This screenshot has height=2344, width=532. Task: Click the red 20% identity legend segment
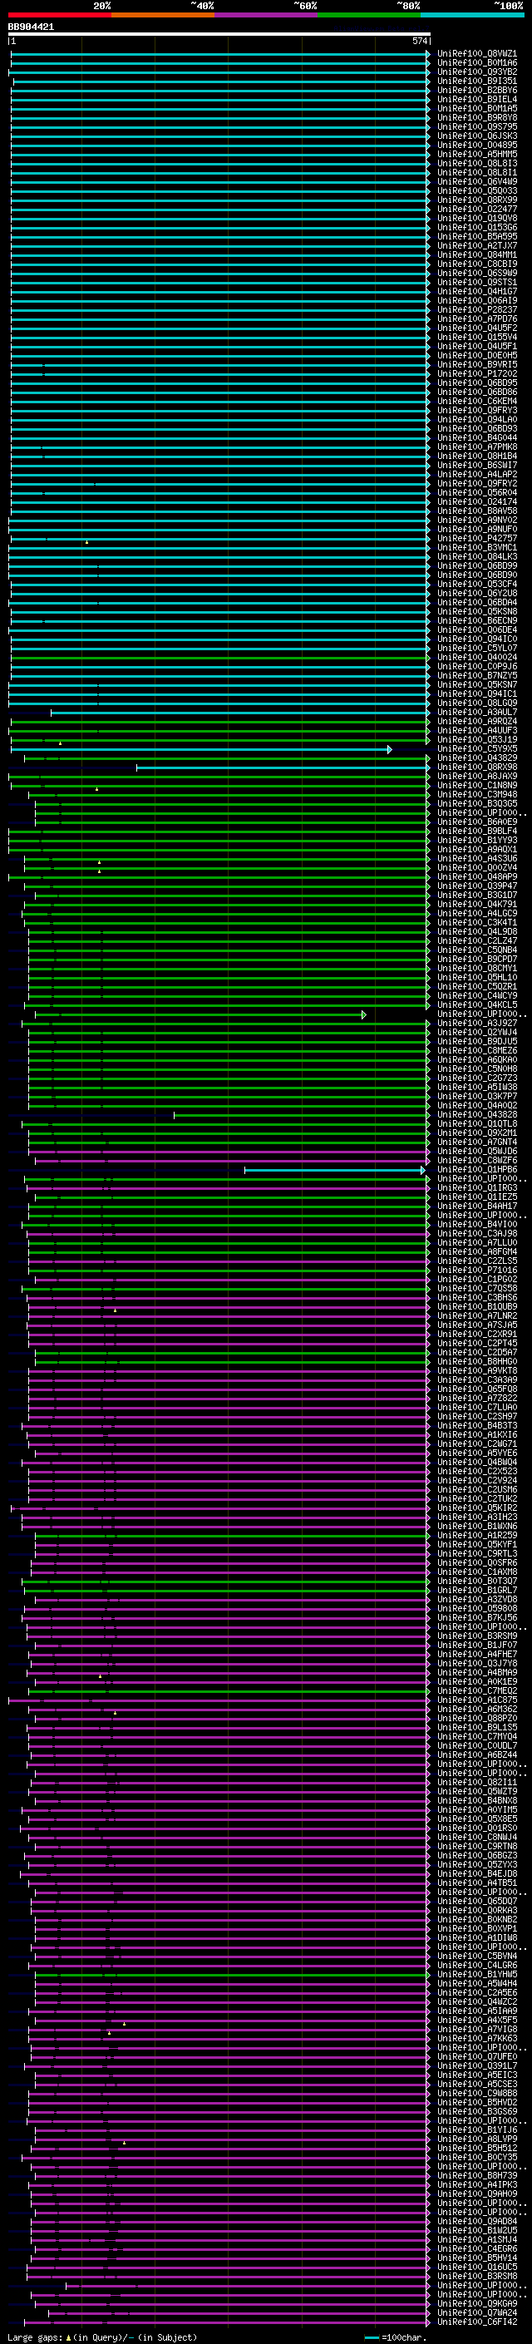(59, 15)
